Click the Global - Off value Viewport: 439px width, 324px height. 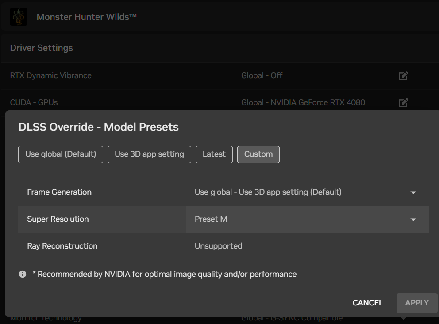262,75
